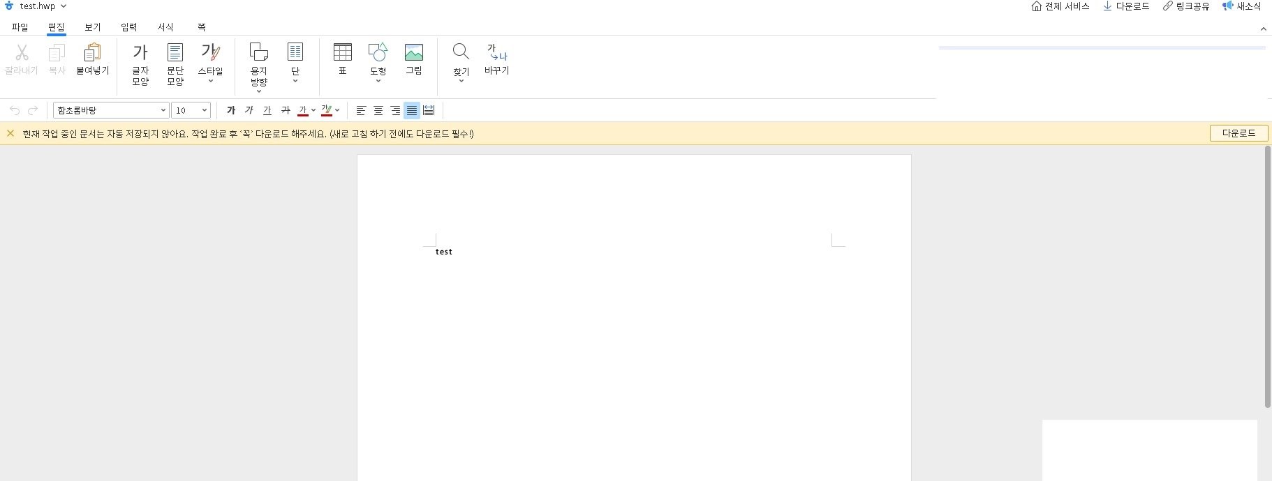Expand the 스타일 (Style) dropdown

point(210,81)
